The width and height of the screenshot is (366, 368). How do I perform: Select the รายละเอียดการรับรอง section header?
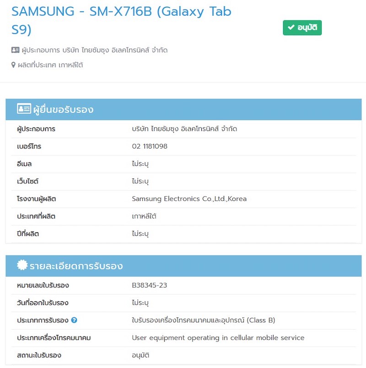(x=183, y=266)
